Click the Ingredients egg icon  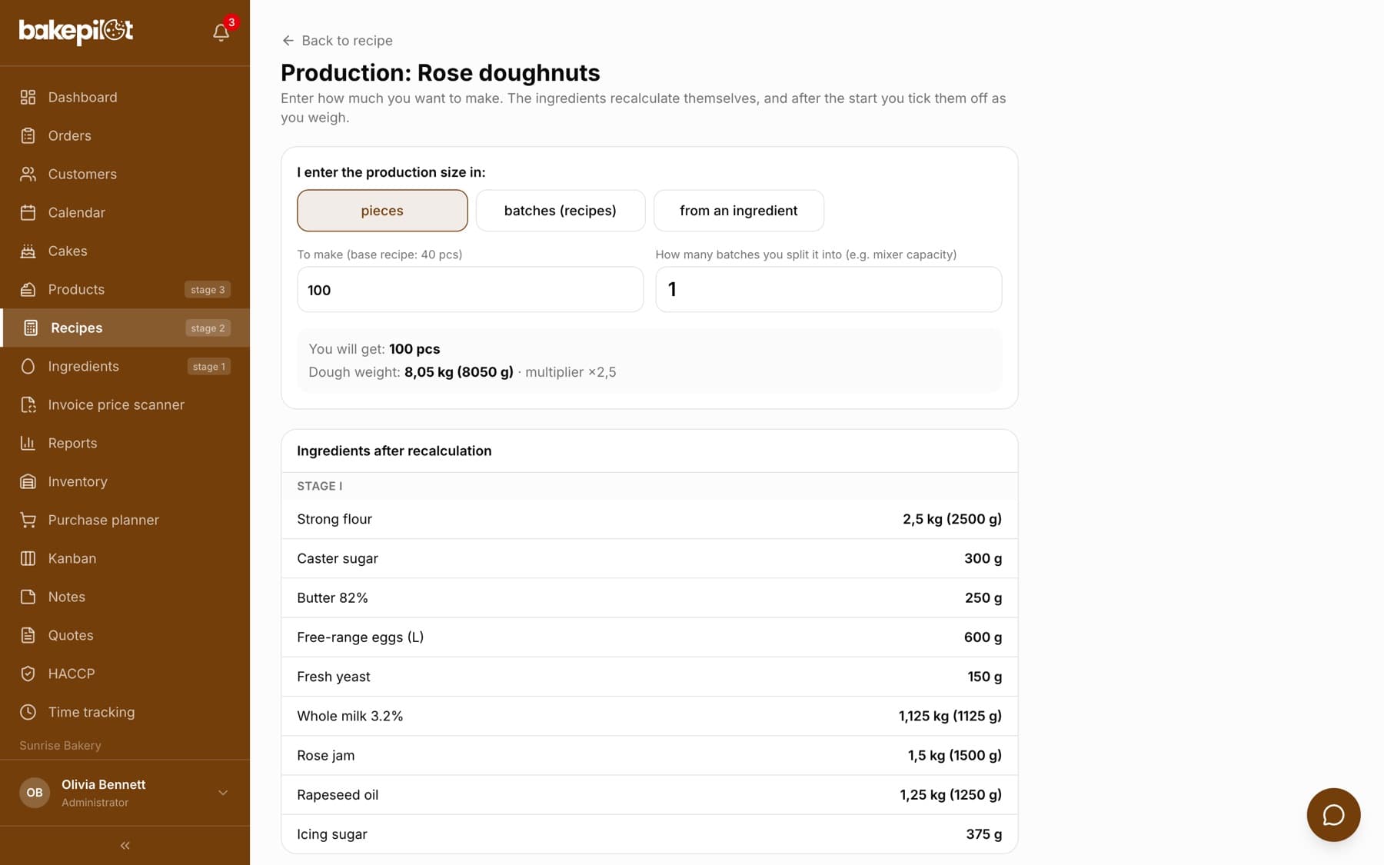click(28, 366)
